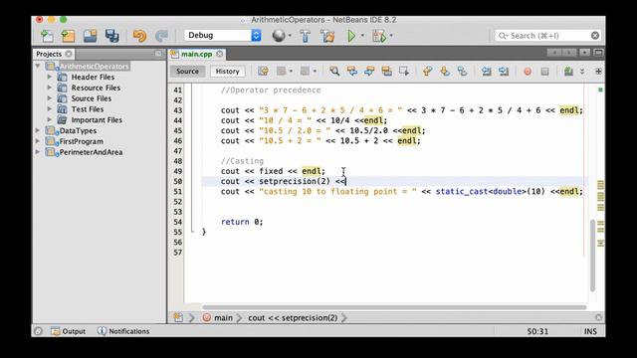Toggle Highlight Search in editor toolbar

pos(387,72)
